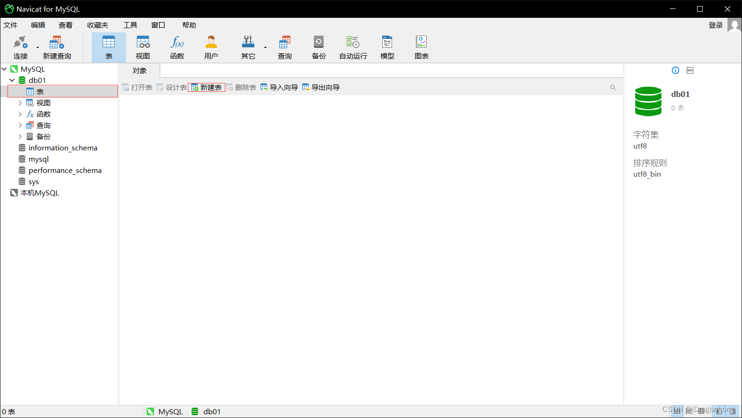This screenshot has height=418, width=742.
Task: Open the 模型 (Model) toolbar icon
Action: click(387, 47)
